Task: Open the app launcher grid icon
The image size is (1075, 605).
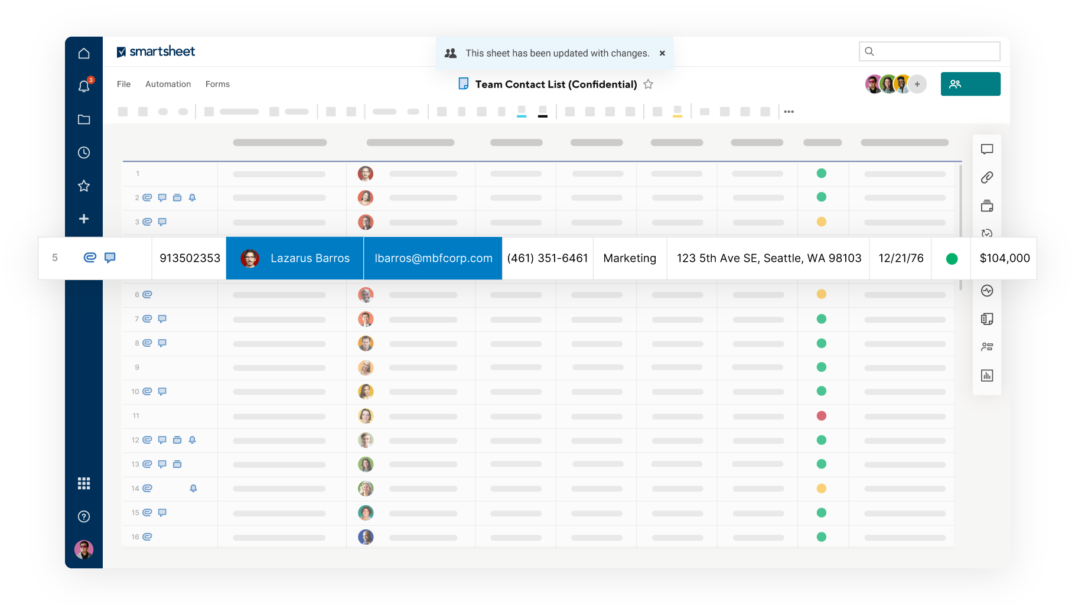Action: pyautogui.click(x=84, y=483)
